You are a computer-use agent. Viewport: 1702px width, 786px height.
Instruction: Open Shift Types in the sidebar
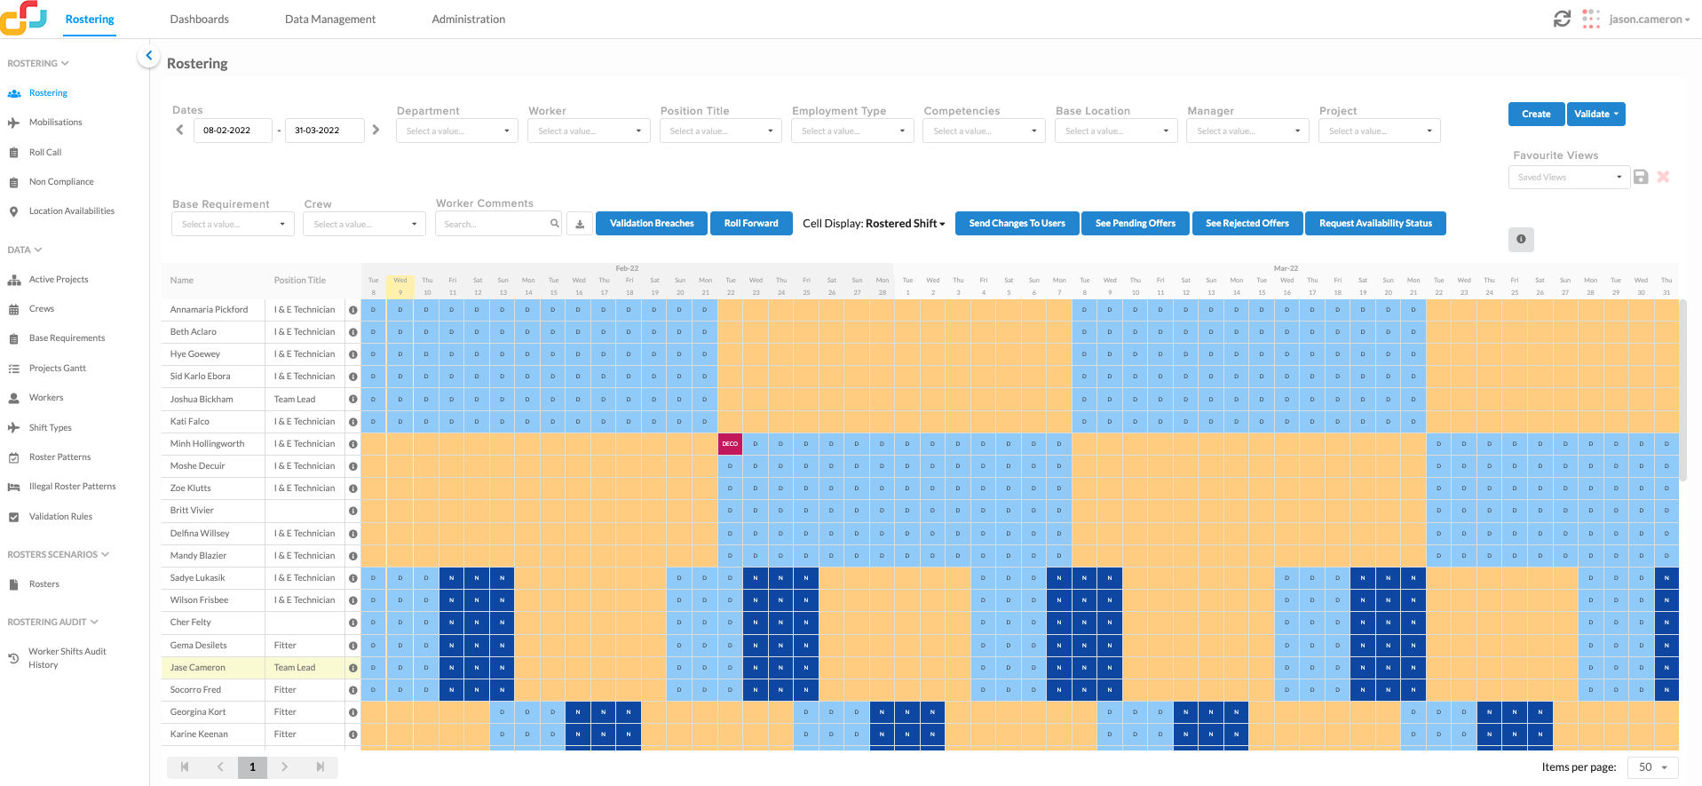point(51,428)
